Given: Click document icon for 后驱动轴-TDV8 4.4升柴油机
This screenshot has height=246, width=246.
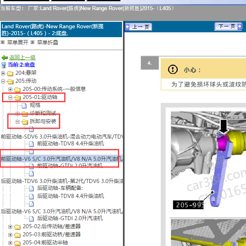Looking at the screenshot, I should tap(32, 196).
